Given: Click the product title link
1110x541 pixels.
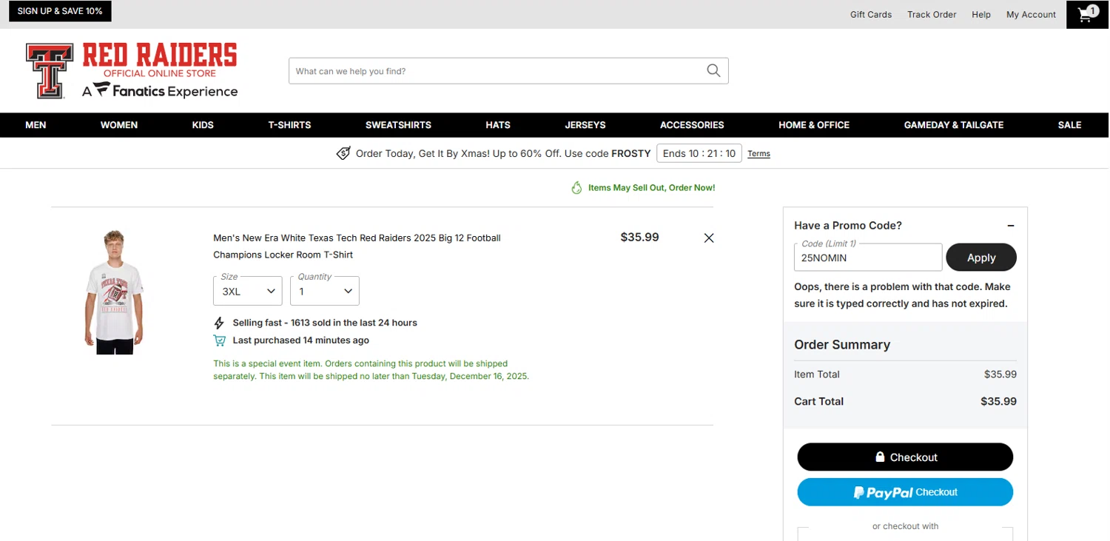Looking at the screenshot, I should pyautogui.click(x=357, y=246).
